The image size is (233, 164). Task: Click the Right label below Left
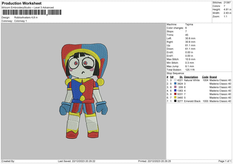click(x=170, y=42)
